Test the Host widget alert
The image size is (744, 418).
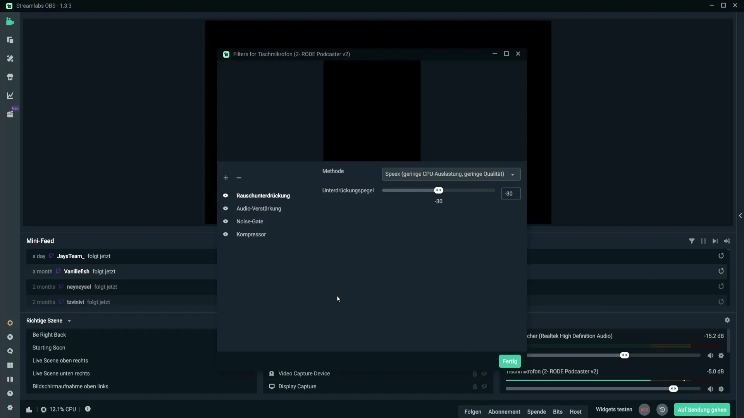(x=575, y=412)
